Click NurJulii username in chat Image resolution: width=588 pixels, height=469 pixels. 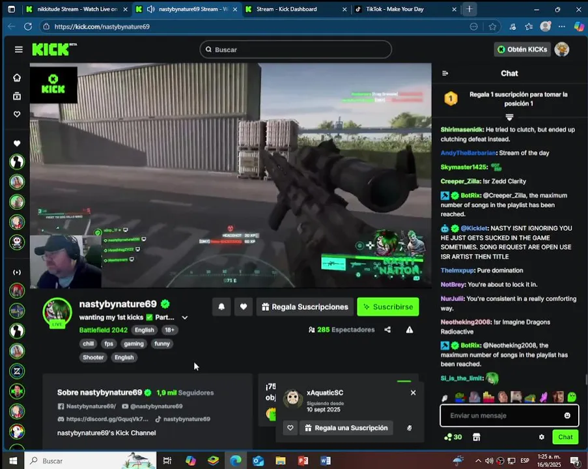click(x=452, y=299)
